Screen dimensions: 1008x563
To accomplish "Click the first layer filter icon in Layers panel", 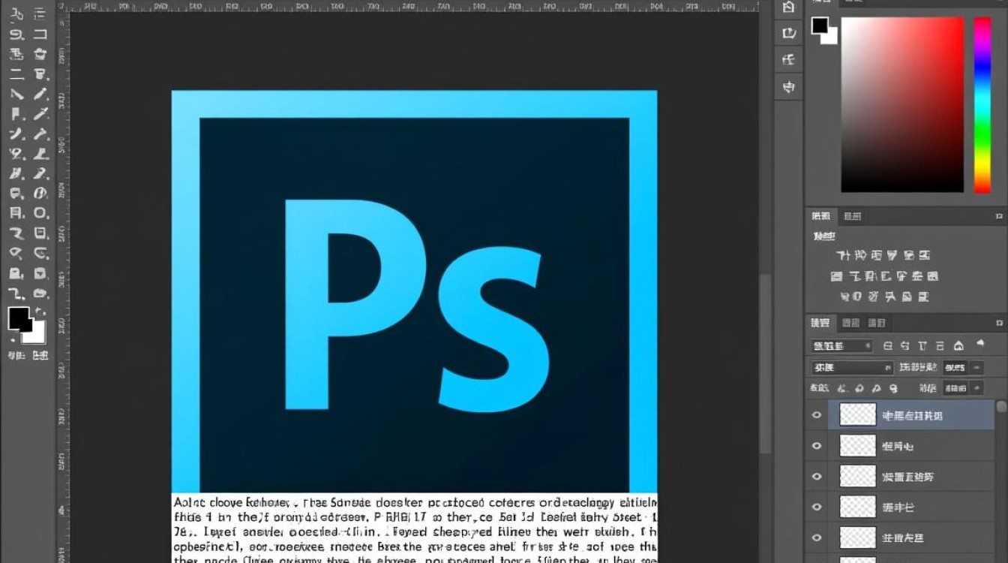I will pos(888,345).
